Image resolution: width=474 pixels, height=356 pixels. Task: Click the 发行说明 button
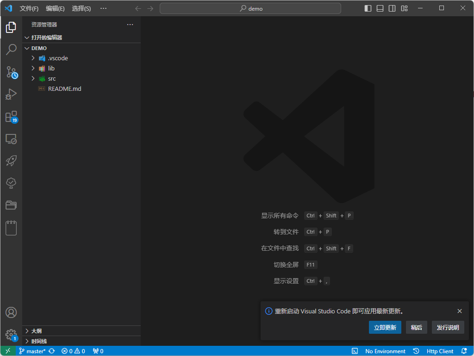448,328
